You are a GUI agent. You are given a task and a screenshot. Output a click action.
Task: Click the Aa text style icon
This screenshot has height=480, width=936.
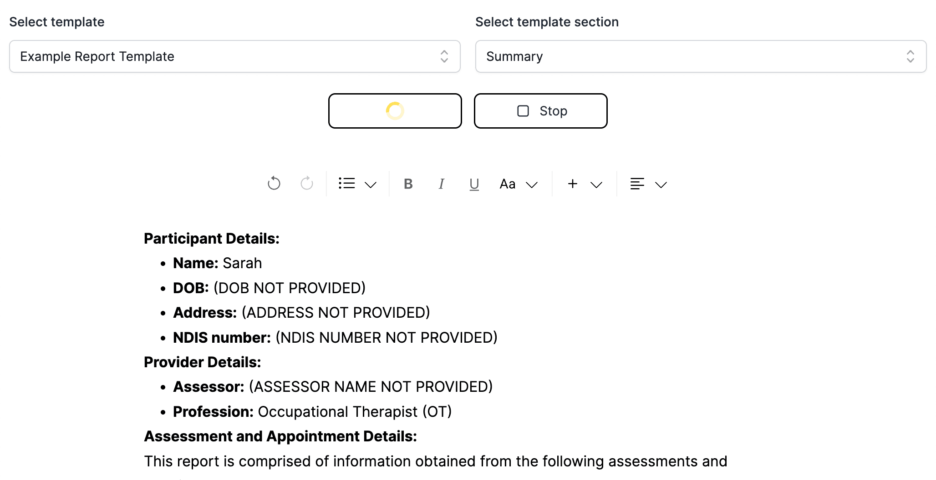(508, 184)
